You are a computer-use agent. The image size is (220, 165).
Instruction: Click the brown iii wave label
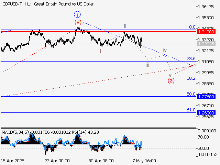coord(147,64)
